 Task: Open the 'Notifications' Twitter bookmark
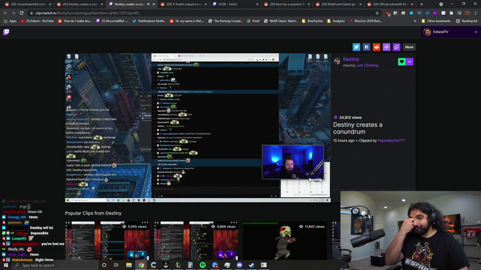click(149, 21)
